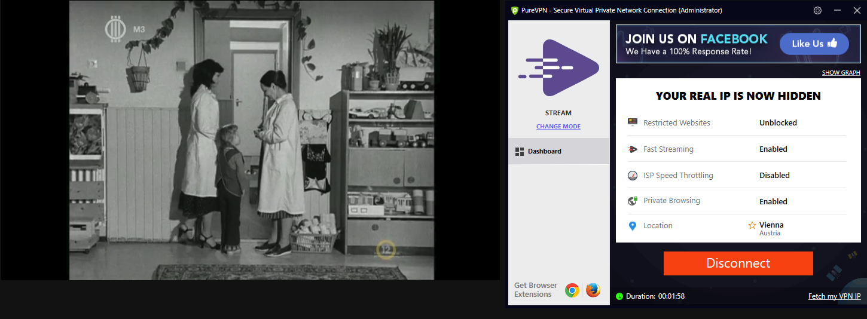Click the Fast Streaming icon
This screenshot has height=319, width=867.
[x=633, y=149]
